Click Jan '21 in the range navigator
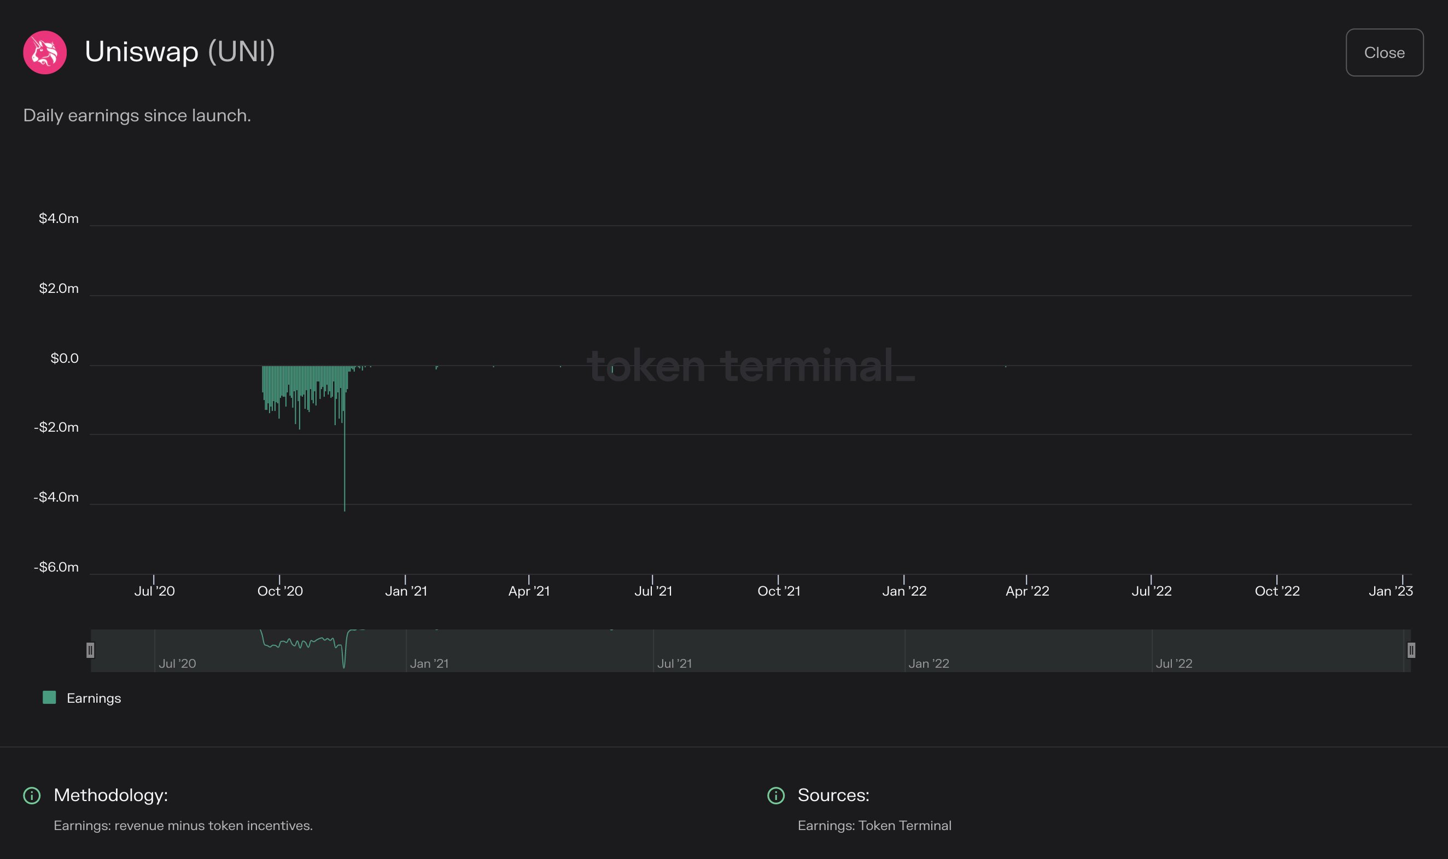 pos(429,663)
